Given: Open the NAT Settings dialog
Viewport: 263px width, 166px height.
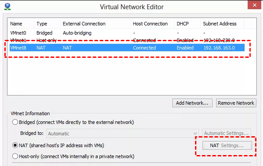Looking at the screenshot, I should click(227, 145).
